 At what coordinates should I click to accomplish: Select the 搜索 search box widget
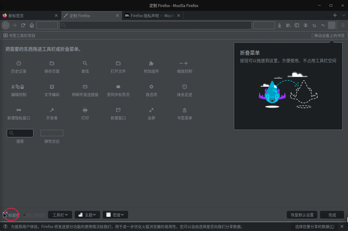20,133
